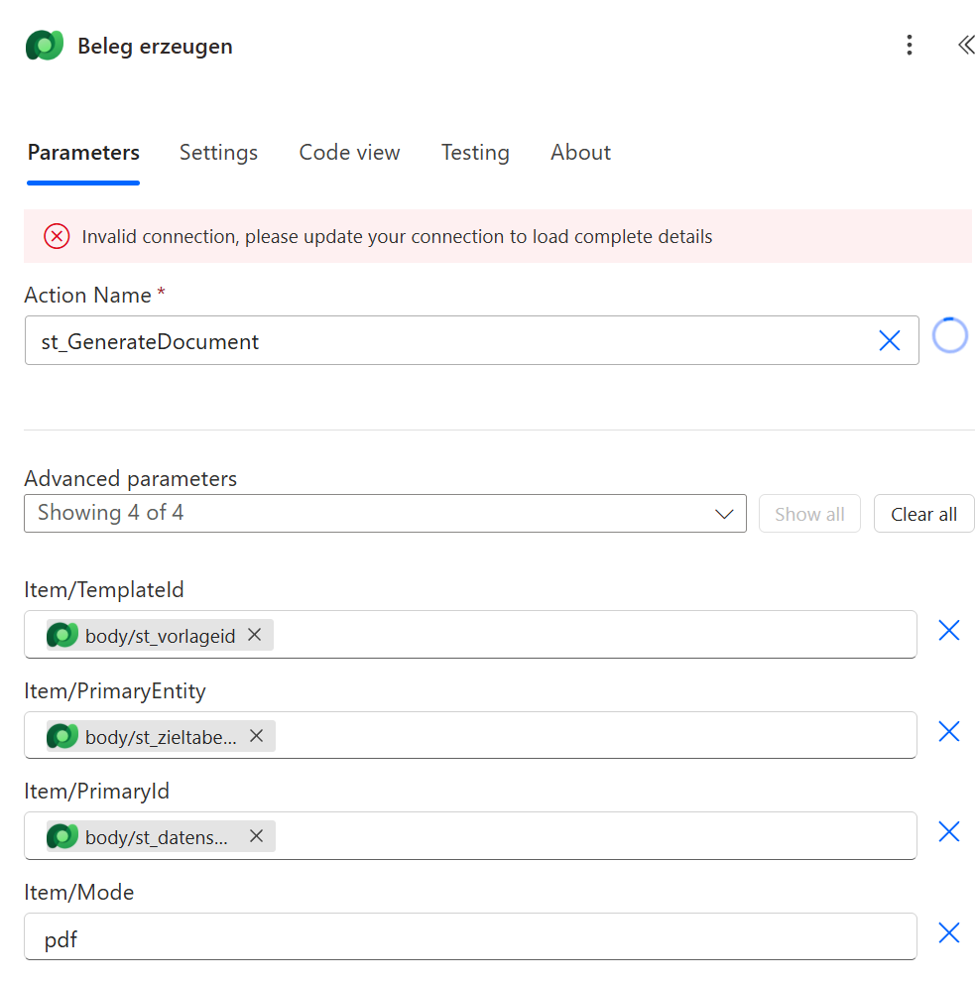This screenshot has width=977, height=985.
Task: Clear the Action Name value with X
Action: click(x=889, y=341)
